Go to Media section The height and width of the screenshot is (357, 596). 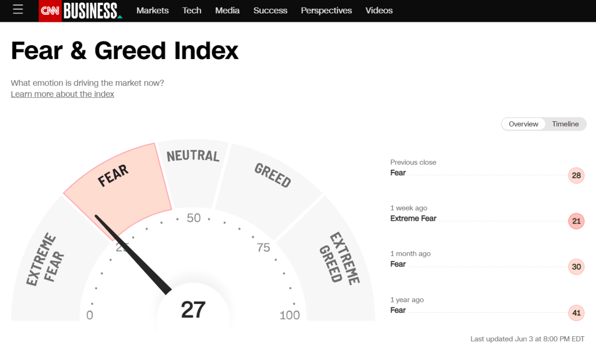point(227,10)
